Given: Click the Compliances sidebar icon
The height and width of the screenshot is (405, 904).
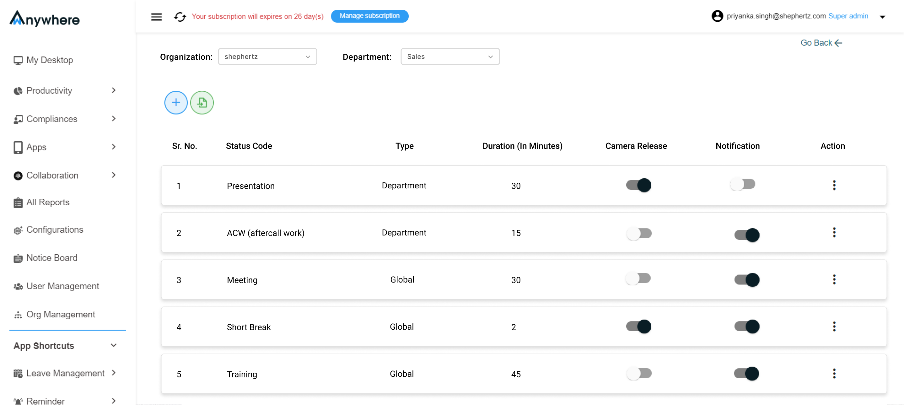Looking at the screenshot, I should click(x=18, y=119).
